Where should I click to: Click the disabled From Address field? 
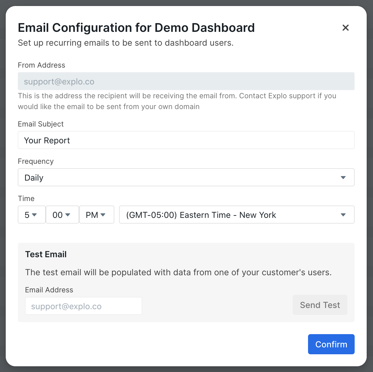coord(186,81)
